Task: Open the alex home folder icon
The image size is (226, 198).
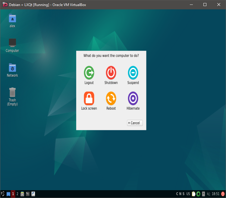Action: [12, 18]
